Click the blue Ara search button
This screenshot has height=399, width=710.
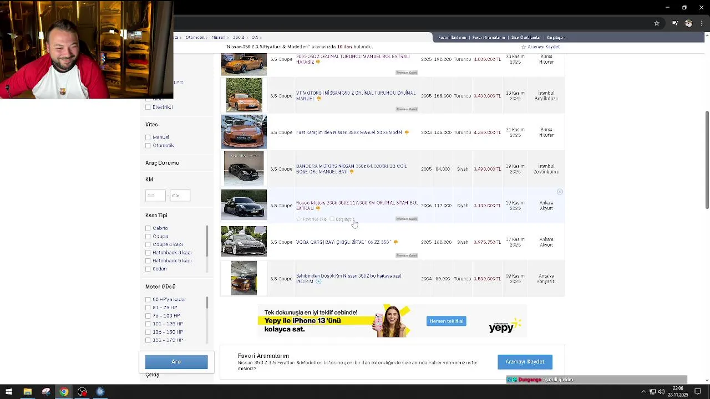pyautogui.click(x=176, y=362)
